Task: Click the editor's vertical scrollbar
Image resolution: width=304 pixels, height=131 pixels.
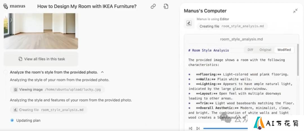Action: click(x=298, y=60)
